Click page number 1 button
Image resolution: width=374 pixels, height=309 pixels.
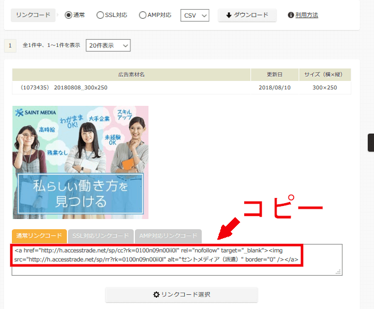click(x=10, y=45)
